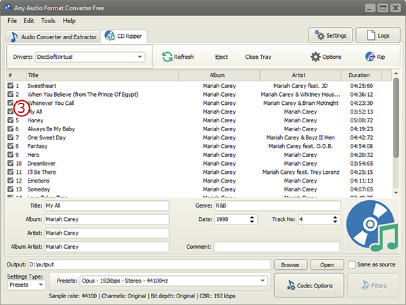Uncheck track 1 Sweetheart

click(x=10, y=86)
